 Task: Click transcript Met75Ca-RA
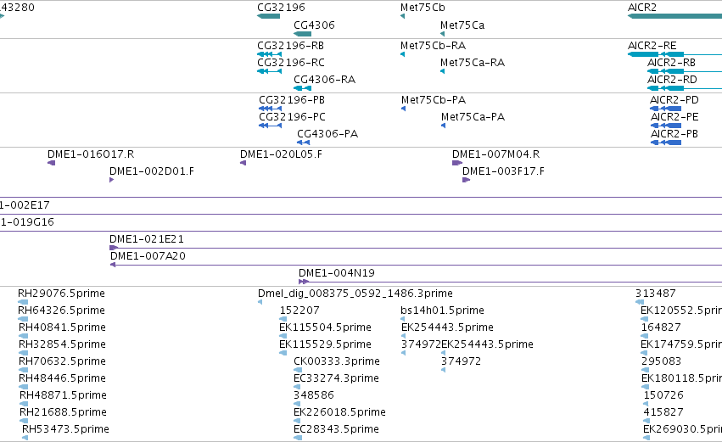pos(473,63)
